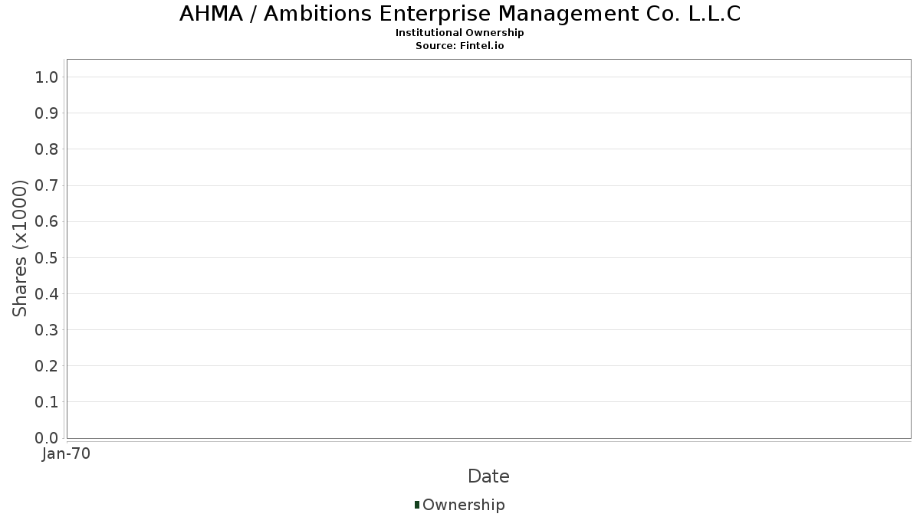Click the center of the empty plot area
The width and height of the screenshot is (920, 517).
488,248
